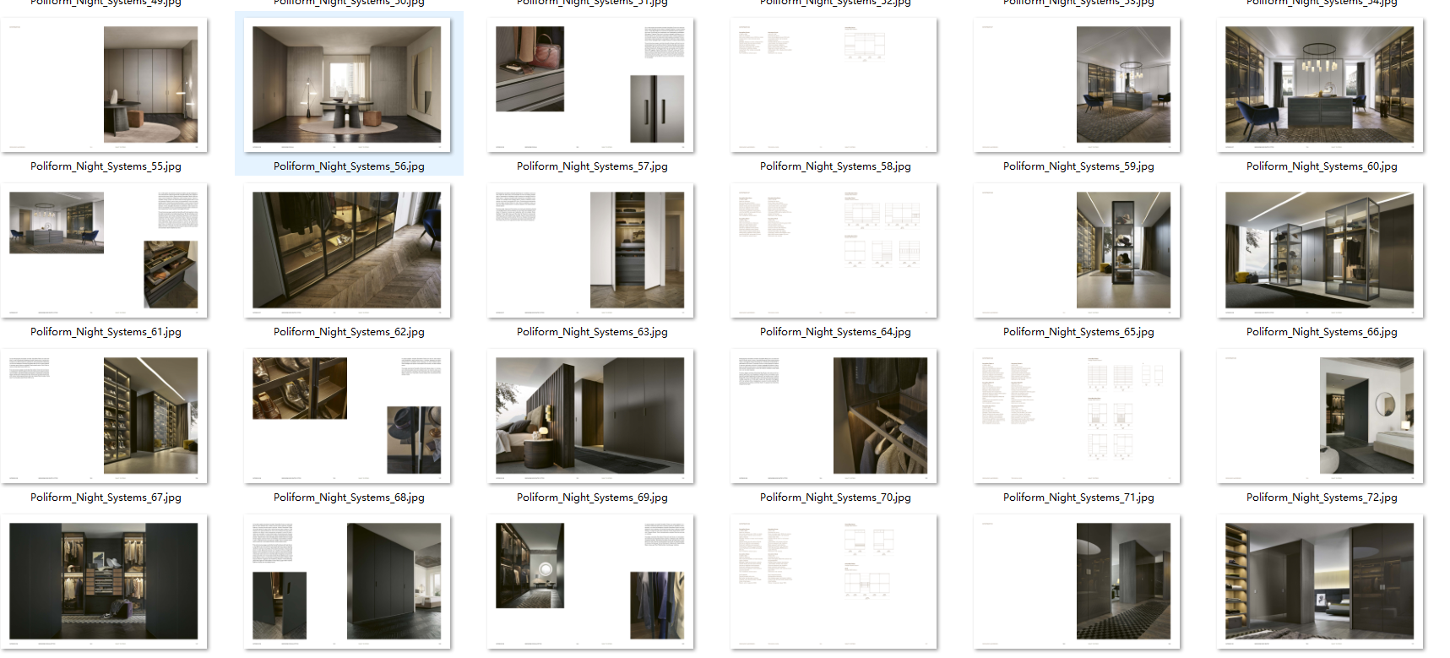Click the file name Poliform_Night_Systems_57.jpg
The image size is (1450, 658).
[592, 166]
